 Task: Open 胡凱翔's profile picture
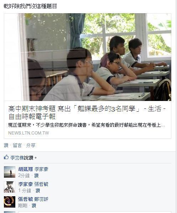click(x=10, y=172)
